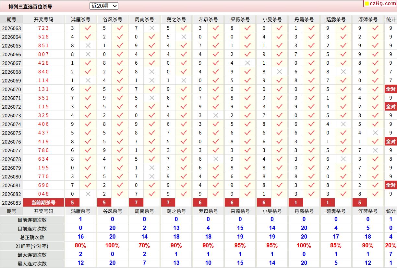Select the X mark for 荡之杀号 in row 2026064
The image size is (397, 268).
click(x=184, y=37)
